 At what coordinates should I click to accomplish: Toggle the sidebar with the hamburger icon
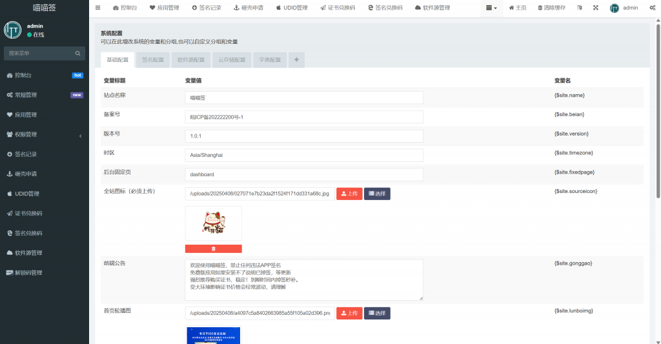point(97,8)
